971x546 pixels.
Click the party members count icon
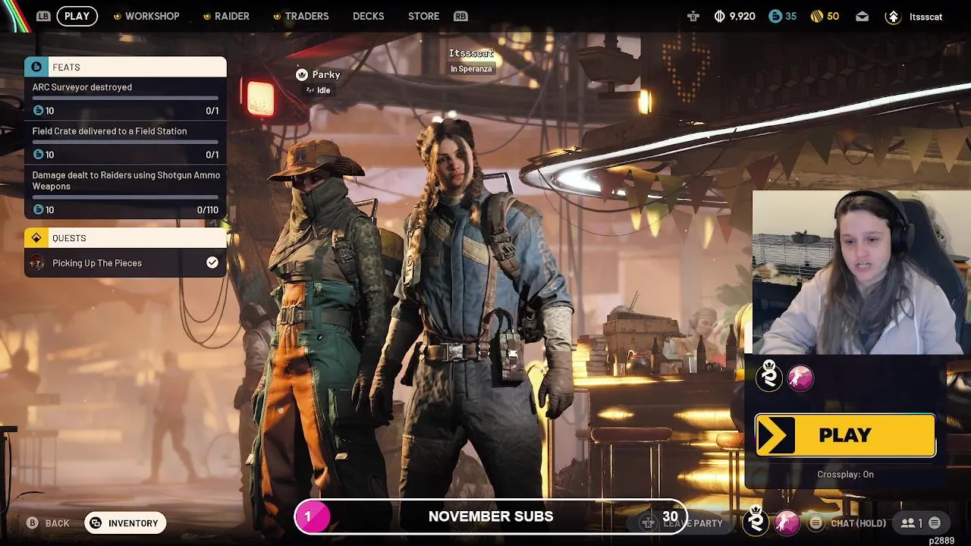[907, 523]
